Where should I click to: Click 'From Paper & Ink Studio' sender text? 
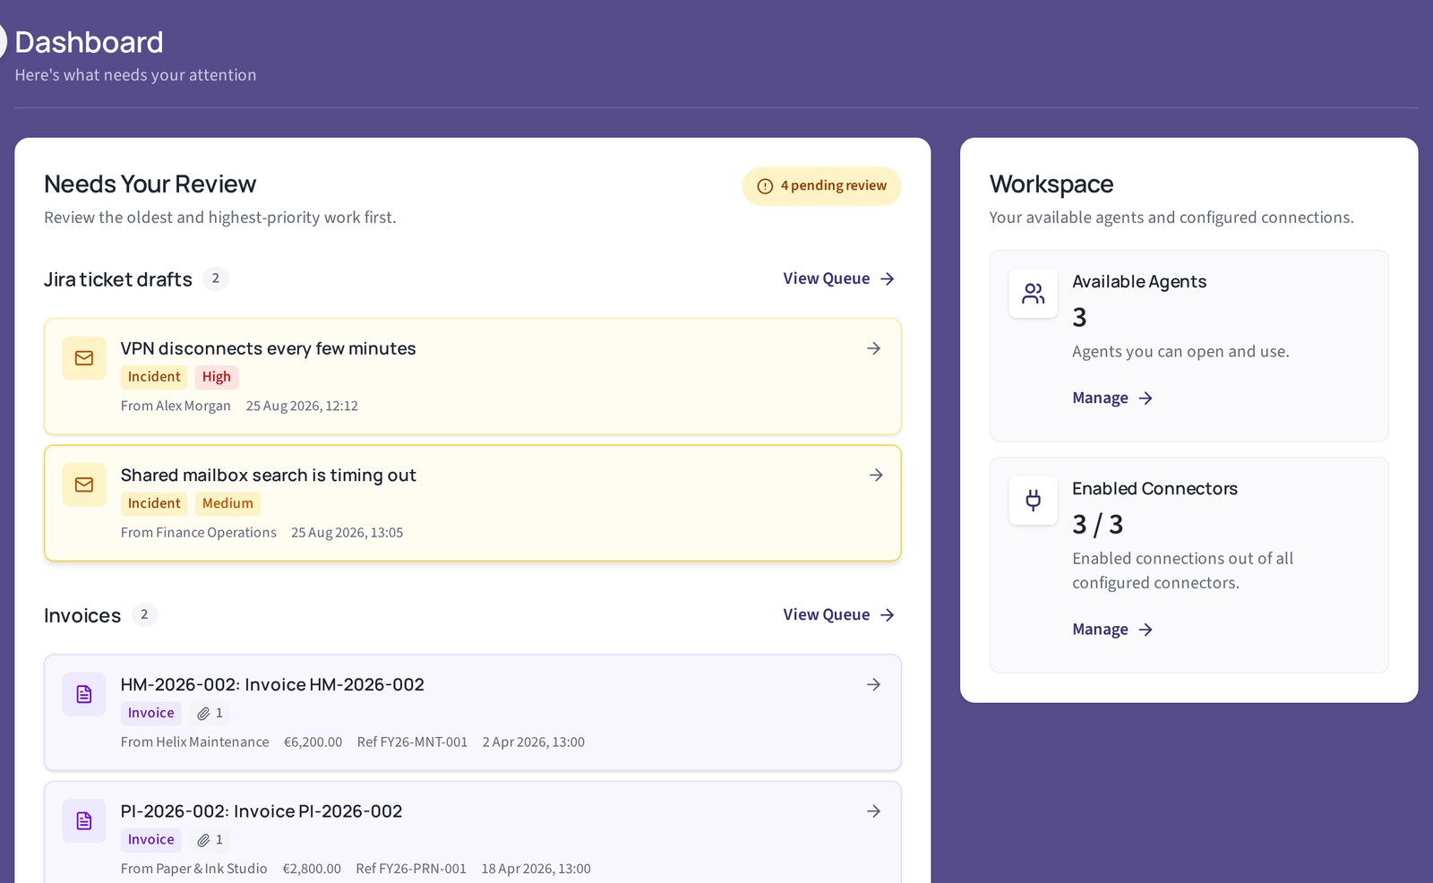point(194,869)
